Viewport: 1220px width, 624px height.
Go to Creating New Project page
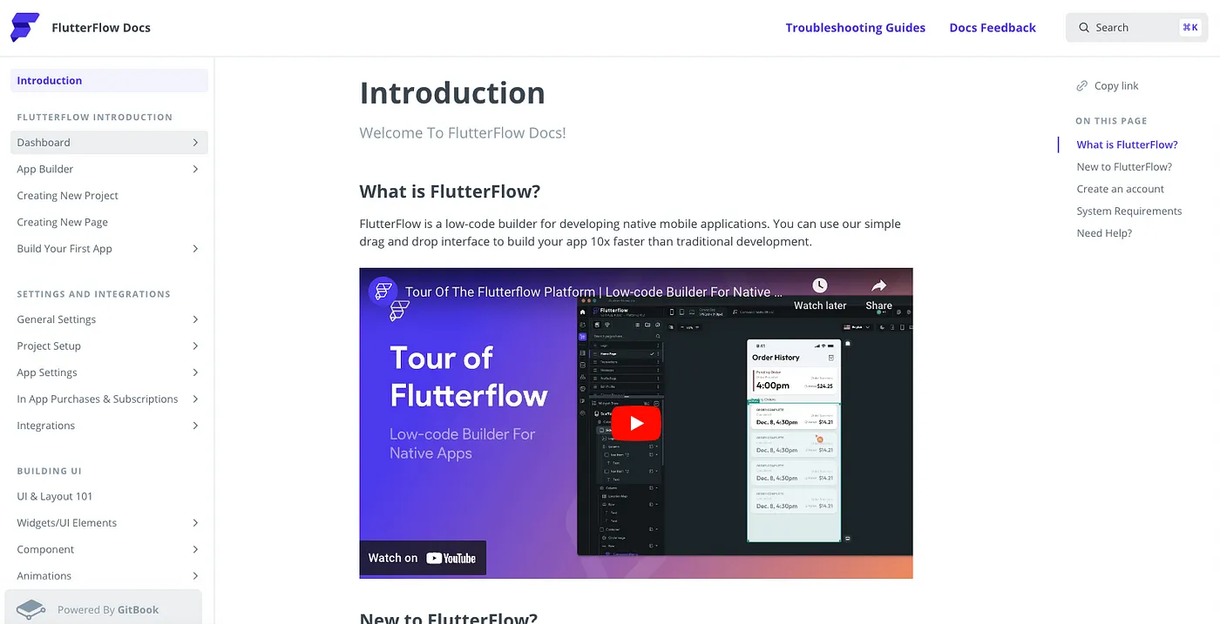pyautogui.click(x=68, y=196)
